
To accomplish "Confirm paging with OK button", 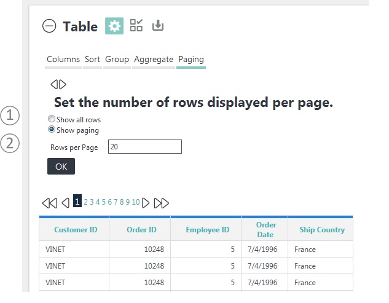I will pos(61,167).
